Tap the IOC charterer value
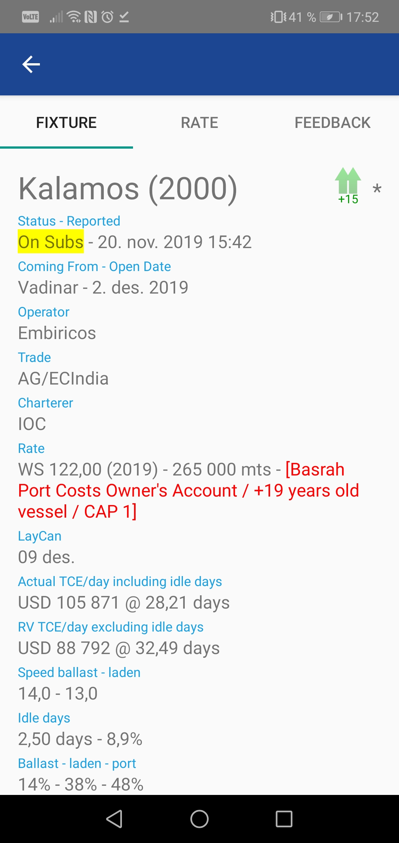Viewport: 399px width, 843px height. (x=32, y=424)
